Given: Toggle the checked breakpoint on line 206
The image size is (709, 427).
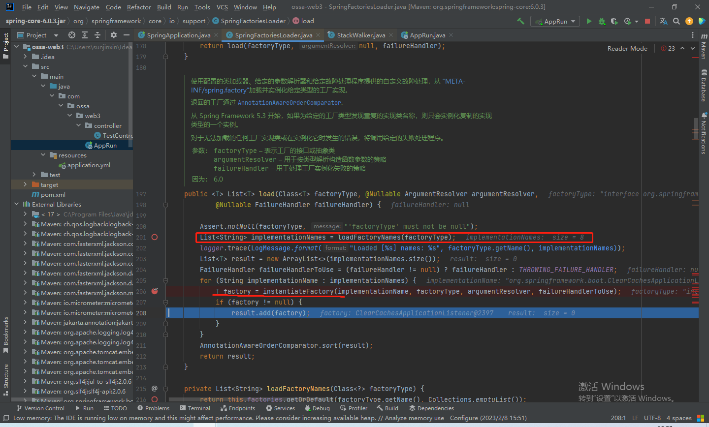Looking at the screenshot, I should click(155, 291).
